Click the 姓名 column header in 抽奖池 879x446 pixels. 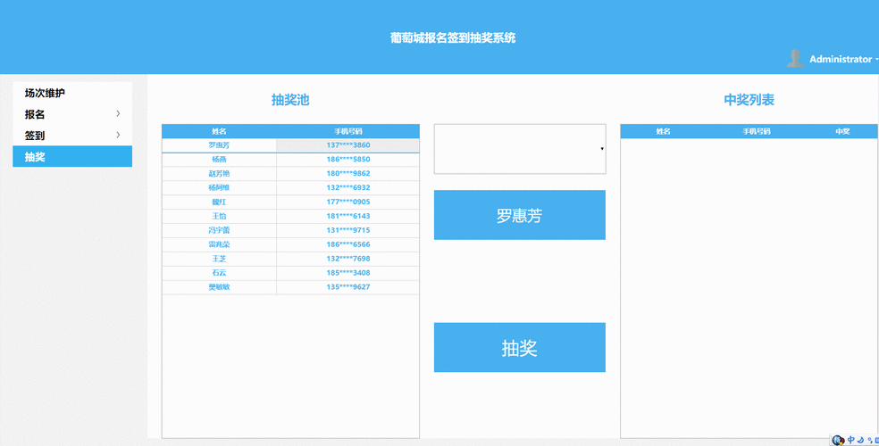pos(219,131)
